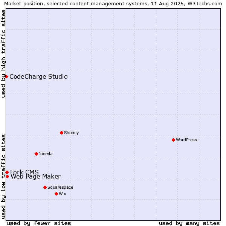Click the Shopify red data point
The width and height of the screenshot is (226, 226).
61,133
